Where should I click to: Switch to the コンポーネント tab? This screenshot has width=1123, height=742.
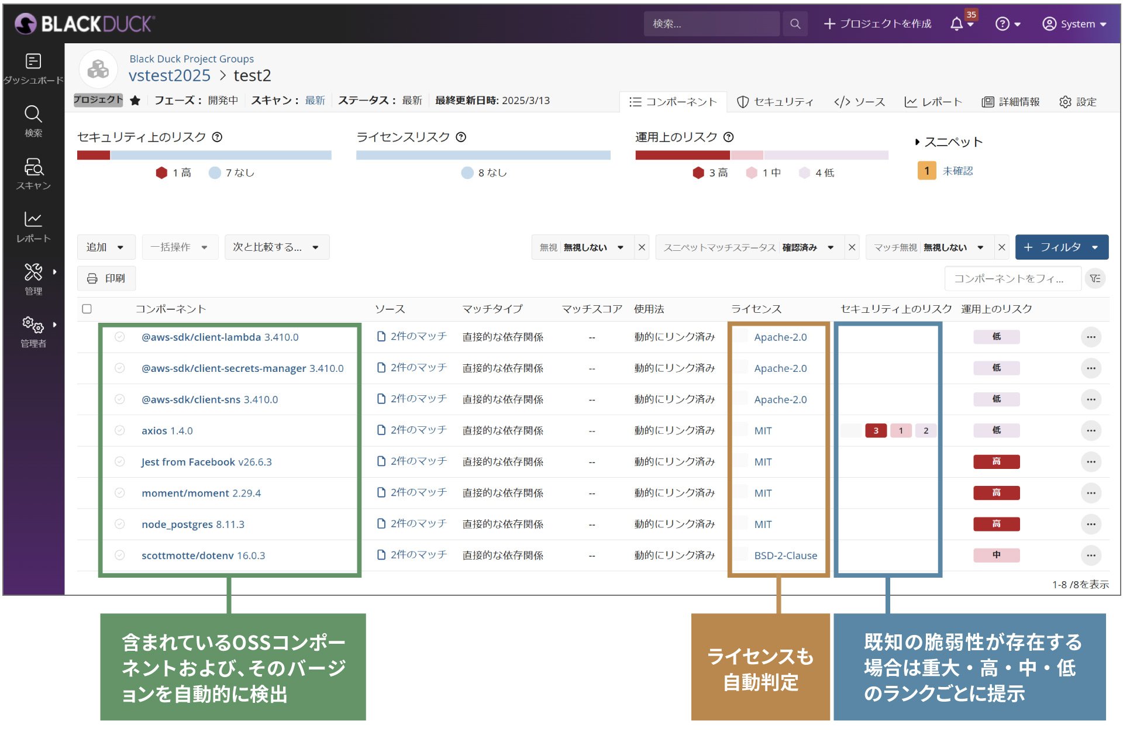[x=673, y=102]
